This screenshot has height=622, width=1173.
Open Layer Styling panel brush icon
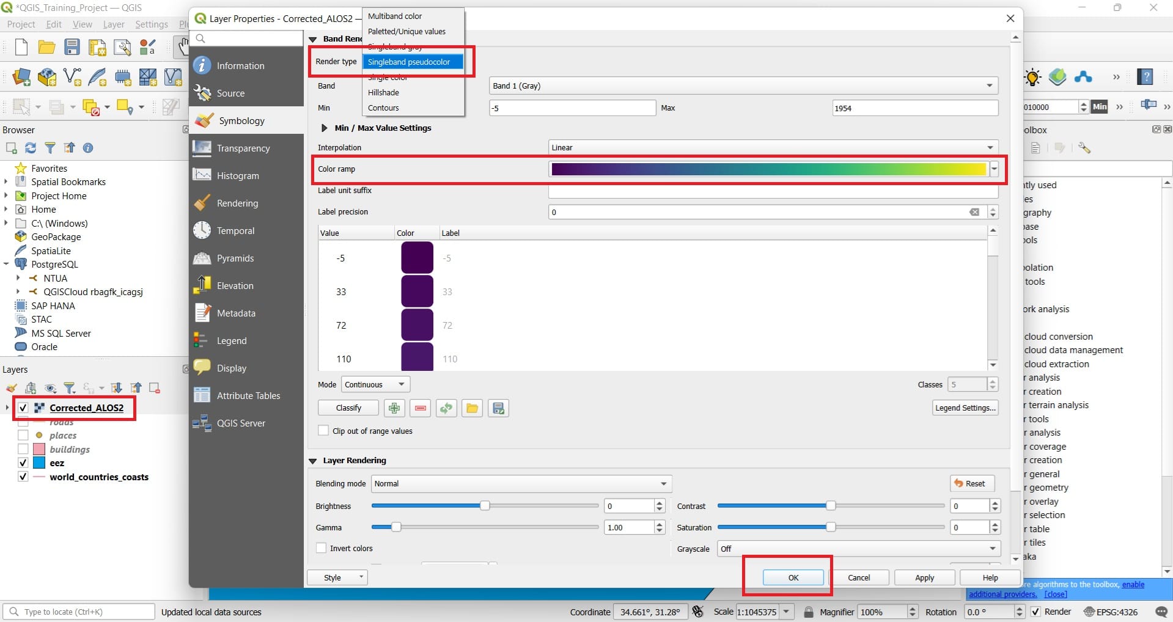[x=11, y=388]
